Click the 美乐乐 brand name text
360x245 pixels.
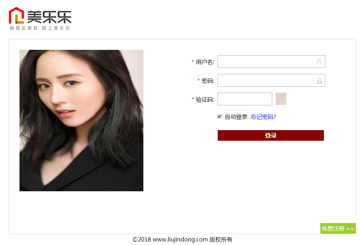click(49, 17)
